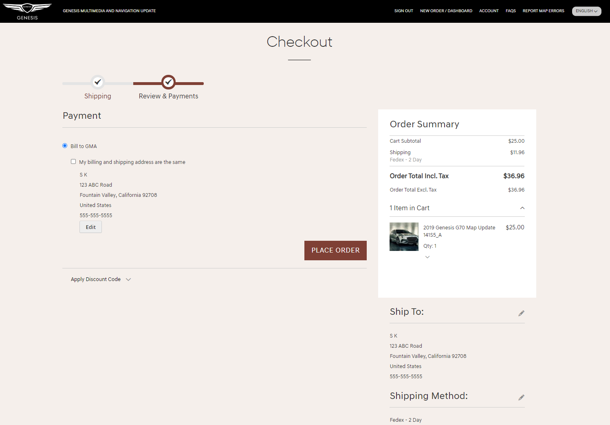
Task: Collapse the 1 Item in Cart list
Action: click(x=522, y=208)
